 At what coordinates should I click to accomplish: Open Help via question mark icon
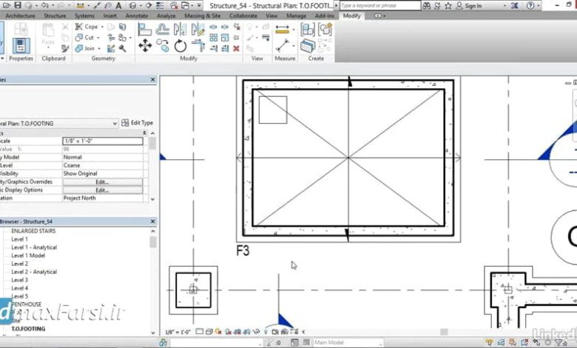pos(530,5)
